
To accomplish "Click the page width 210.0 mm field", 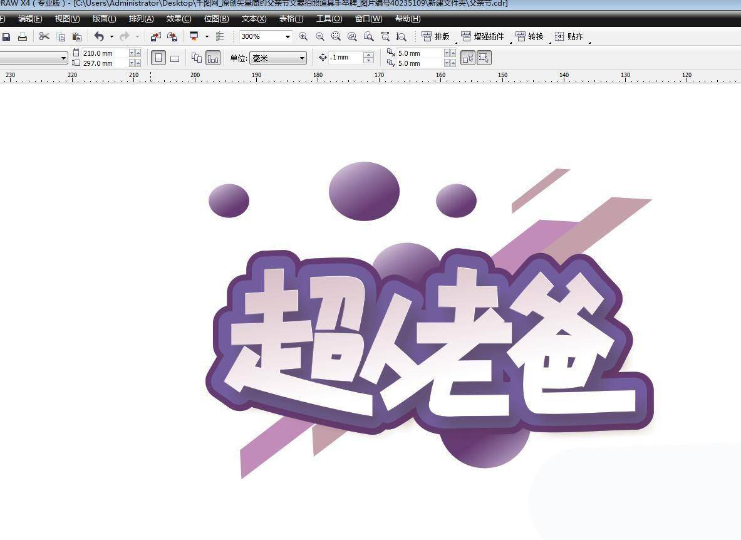I will coord(104,53).
